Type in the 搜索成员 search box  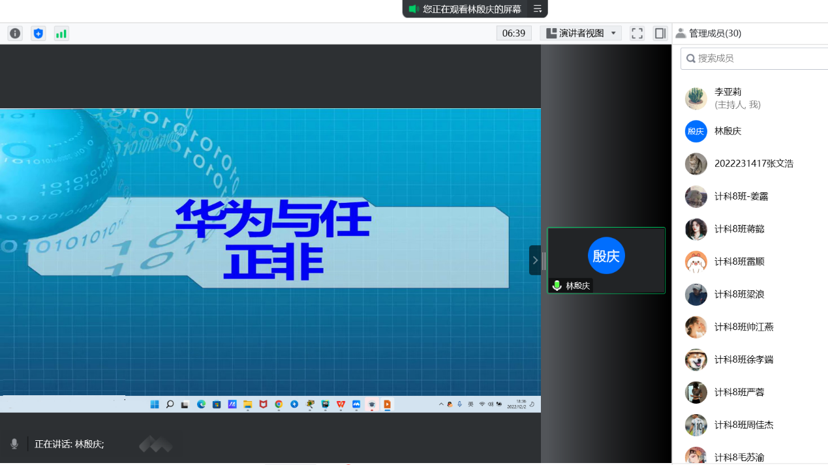757,59
